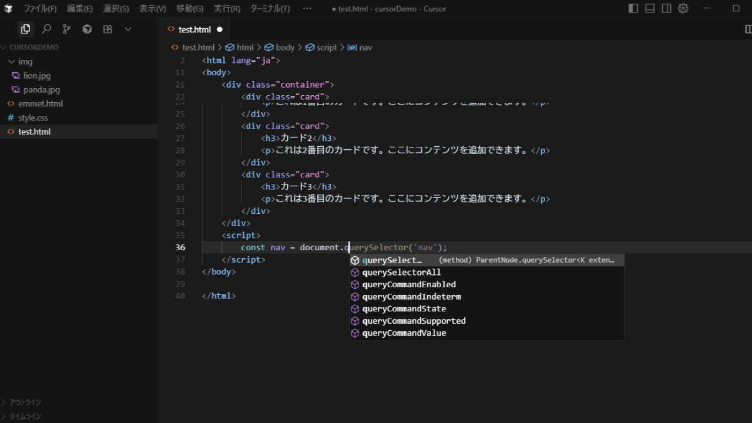This screenshot has width=752, height=423.
Task: Choose queryCommandSupported suggestion
Action: pyautogui.click(x=486, y=321)
